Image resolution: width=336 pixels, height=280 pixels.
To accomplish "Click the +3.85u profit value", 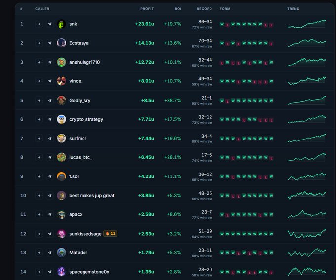I will pyautogui.click(x=146, y=196).
